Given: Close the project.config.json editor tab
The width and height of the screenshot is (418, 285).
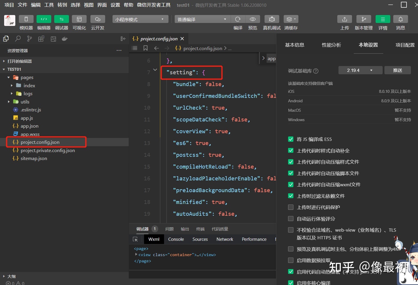Looking at the screenshot, I should [x=182, y=39].
